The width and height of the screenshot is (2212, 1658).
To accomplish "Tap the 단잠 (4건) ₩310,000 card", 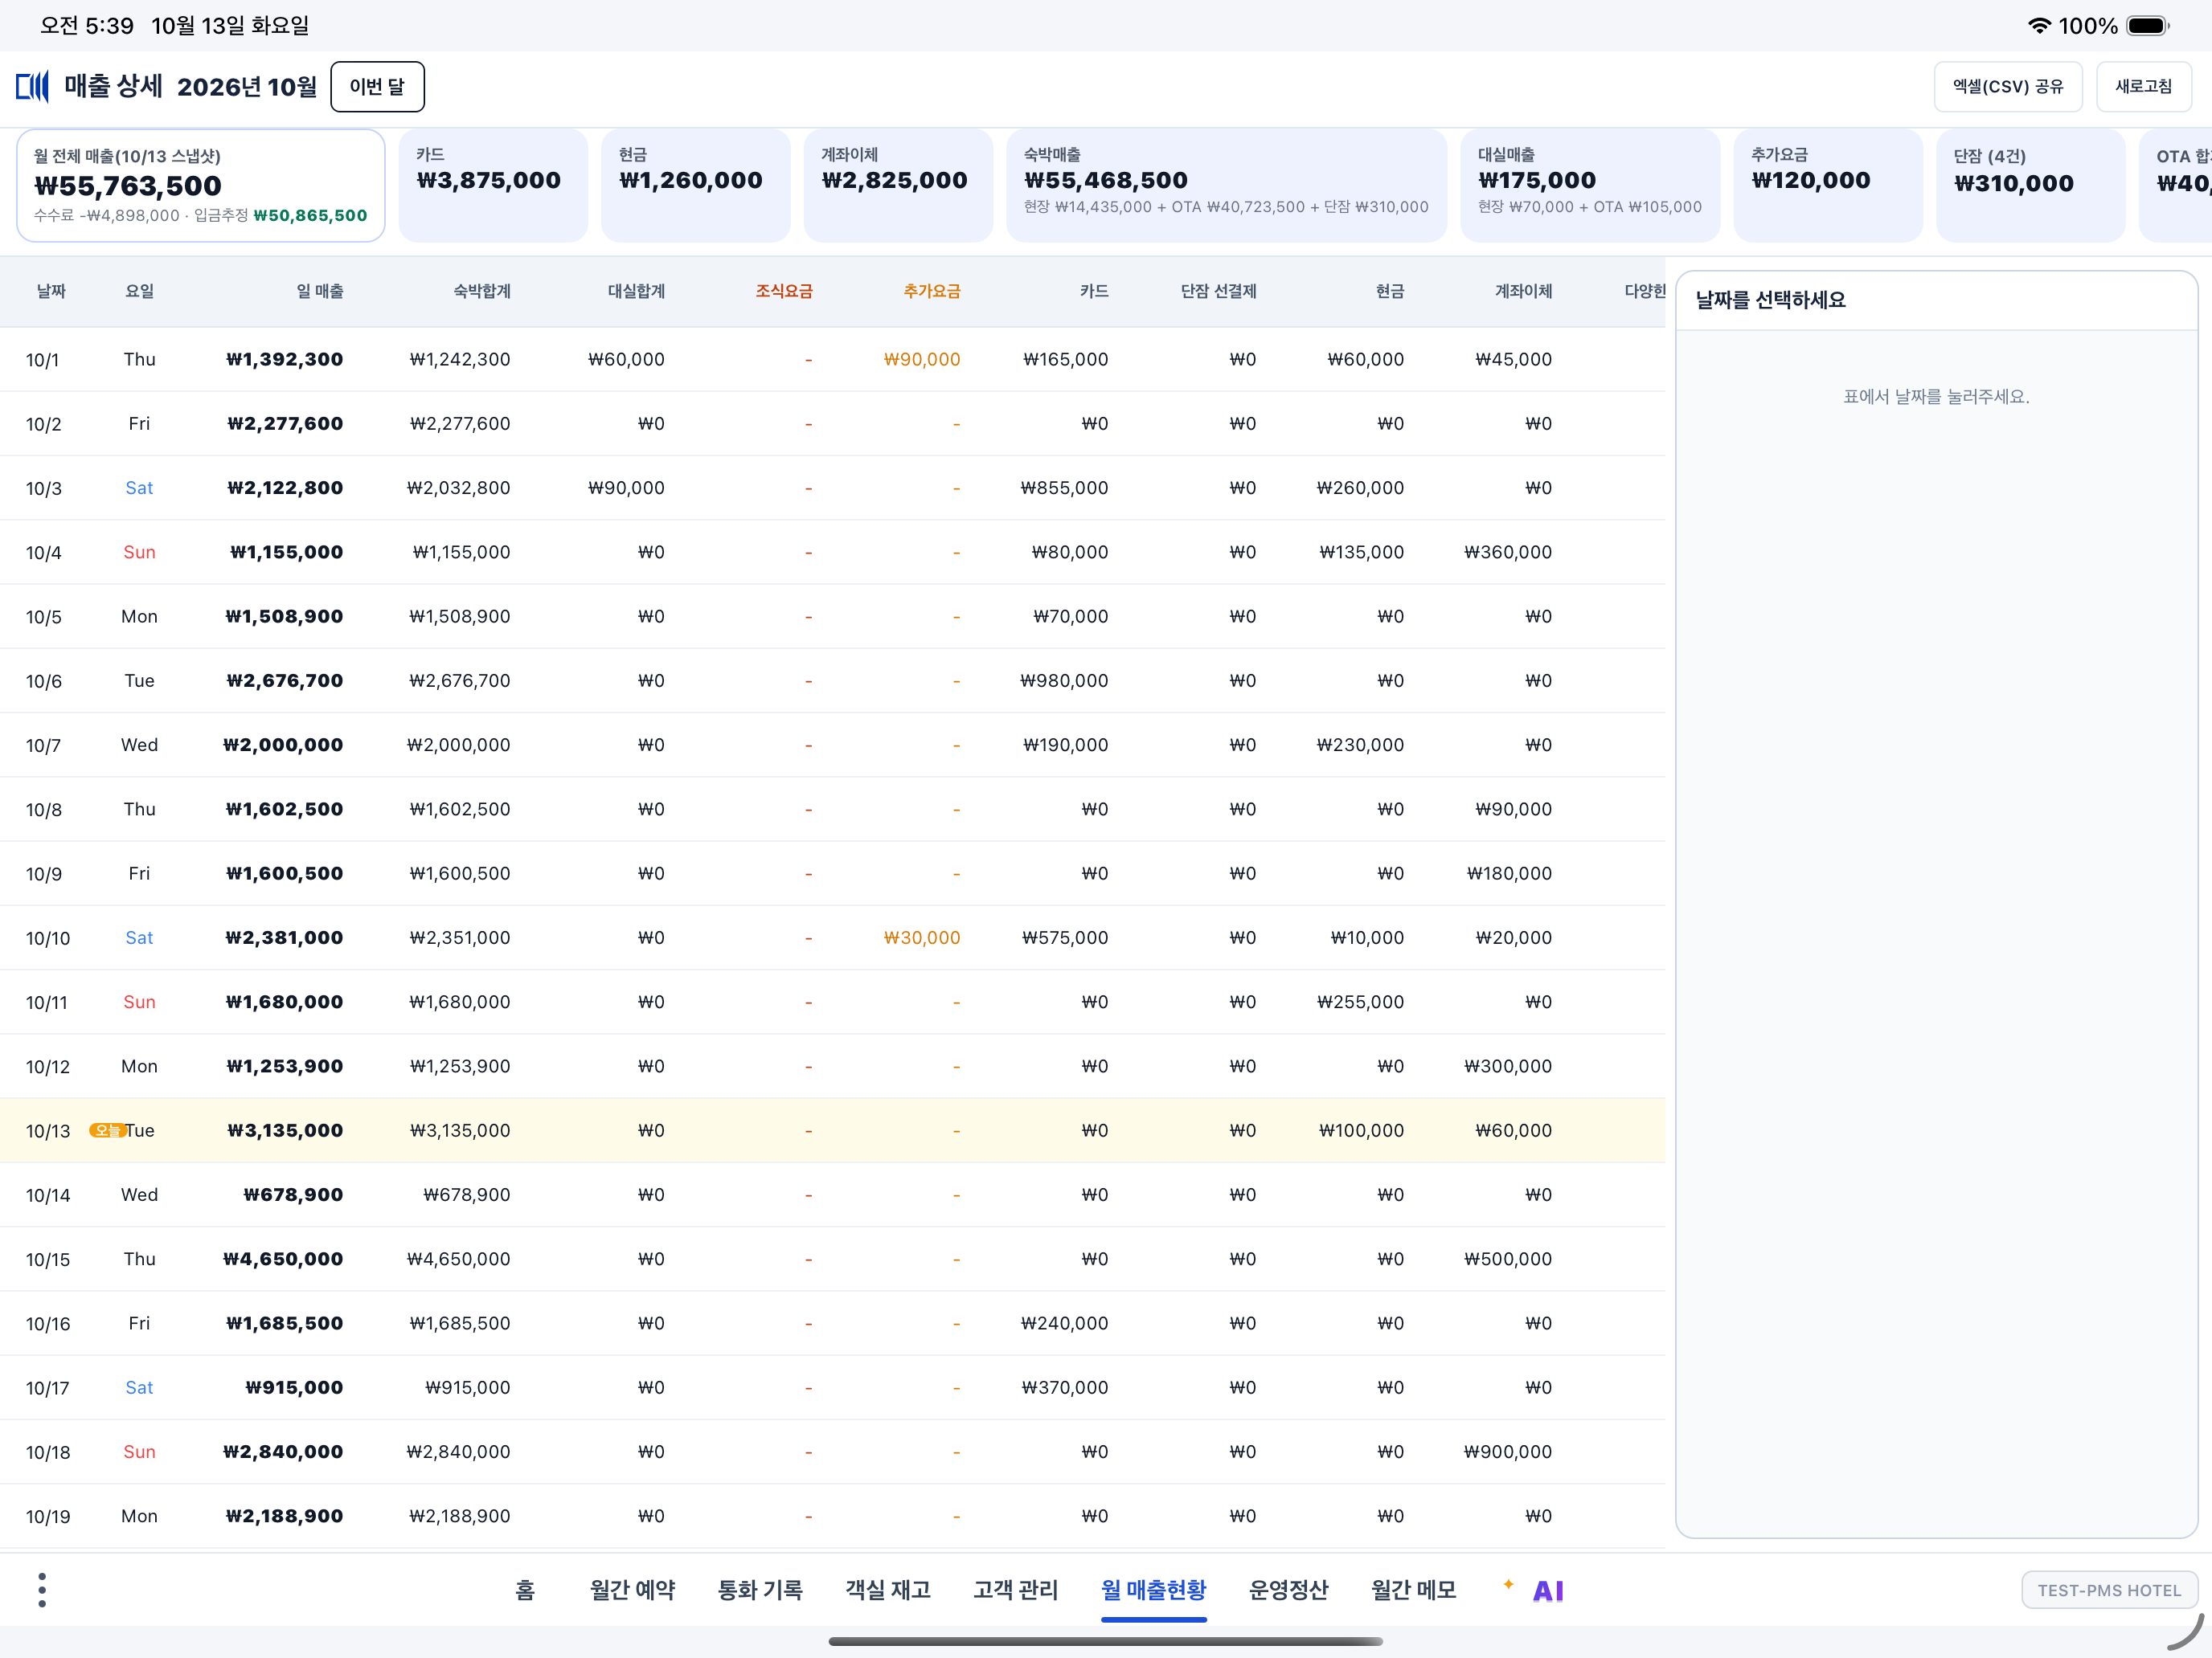I will (2030, 186).
